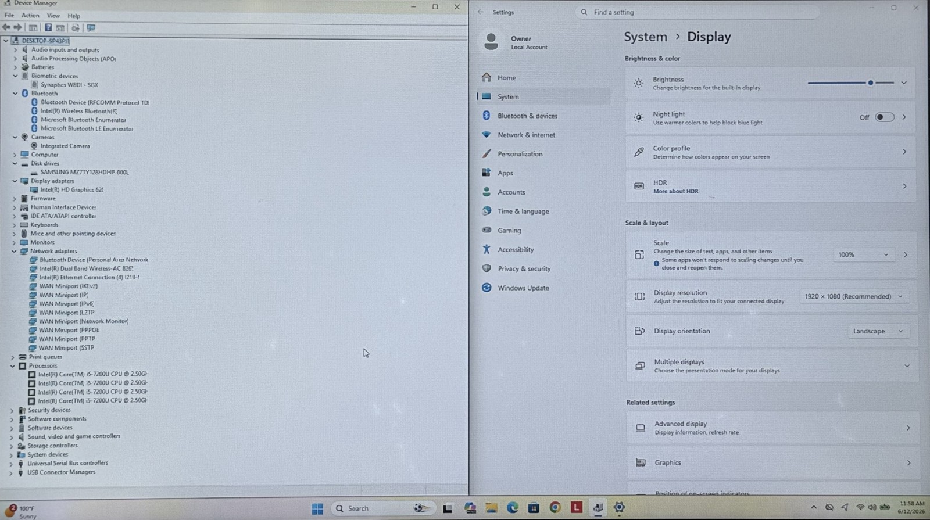This screenshot has height=520, width=930.
Task: Open Windows Update in Settings
Action: coord(543,288)
